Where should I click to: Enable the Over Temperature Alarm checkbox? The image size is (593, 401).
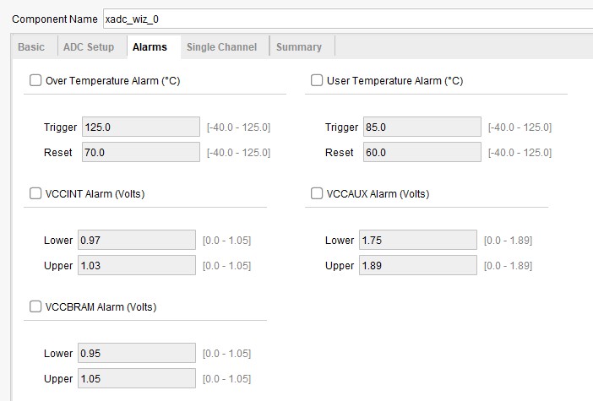click(35, 81)
